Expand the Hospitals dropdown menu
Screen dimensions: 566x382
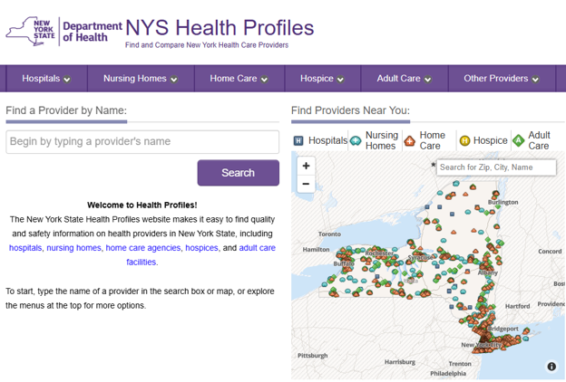click(46, 79)
